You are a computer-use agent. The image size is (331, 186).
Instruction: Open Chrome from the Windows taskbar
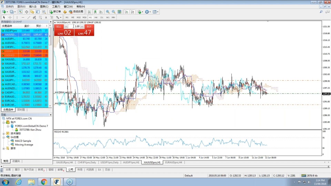coord(44,182)
